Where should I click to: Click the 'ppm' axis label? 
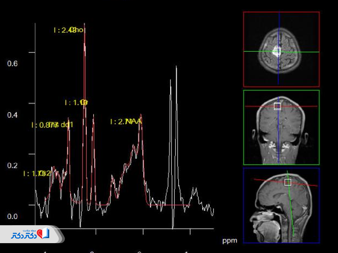pos(230,241)
